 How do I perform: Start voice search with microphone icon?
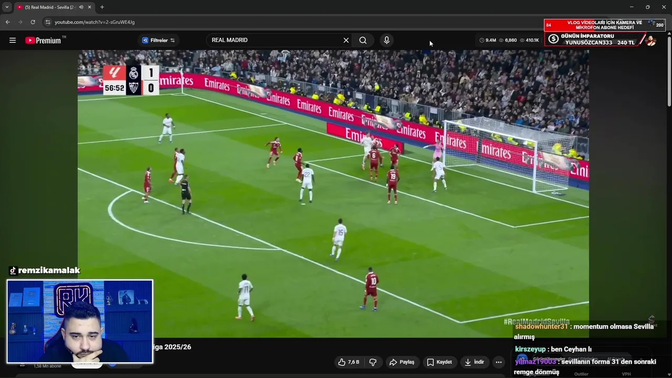tap(386, 40)
